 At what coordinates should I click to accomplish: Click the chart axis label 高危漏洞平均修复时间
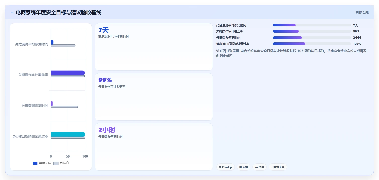(32, 44)
